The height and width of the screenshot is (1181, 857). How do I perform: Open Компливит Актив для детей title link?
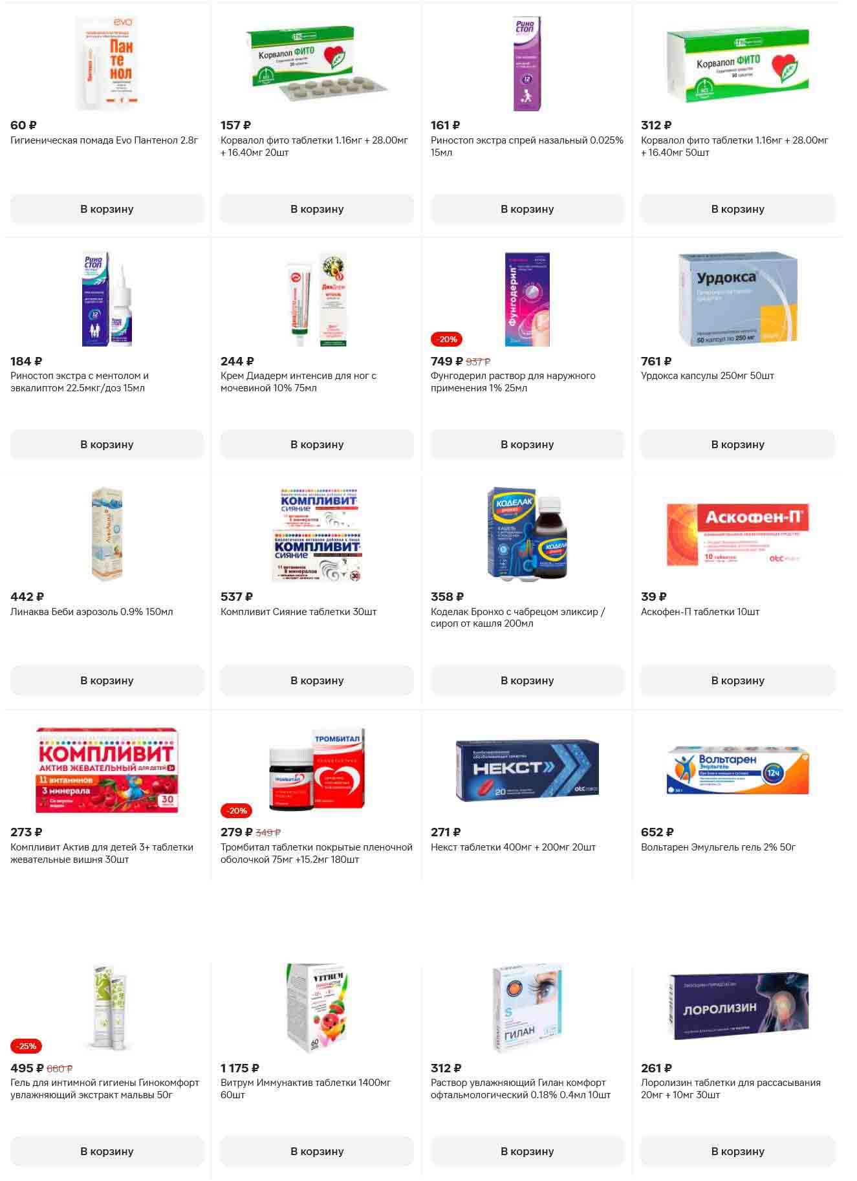(x=102, y=853)
